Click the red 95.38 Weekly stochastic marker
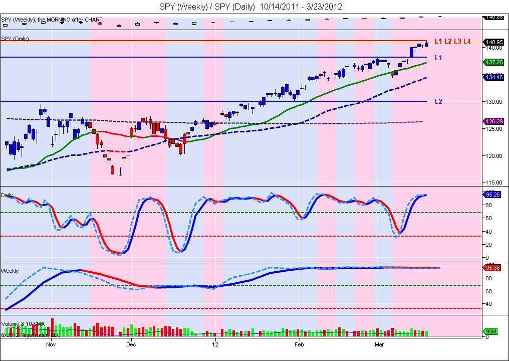Screen dimensions: 509x361 (x=492, y=268)
